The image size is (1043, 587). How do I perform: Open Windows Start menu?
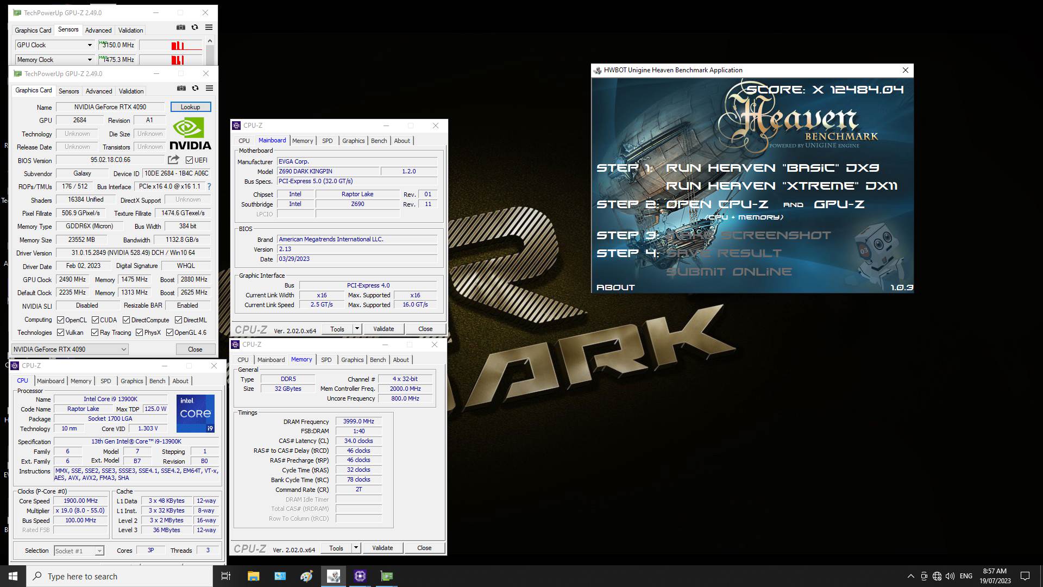click(13, 576)
